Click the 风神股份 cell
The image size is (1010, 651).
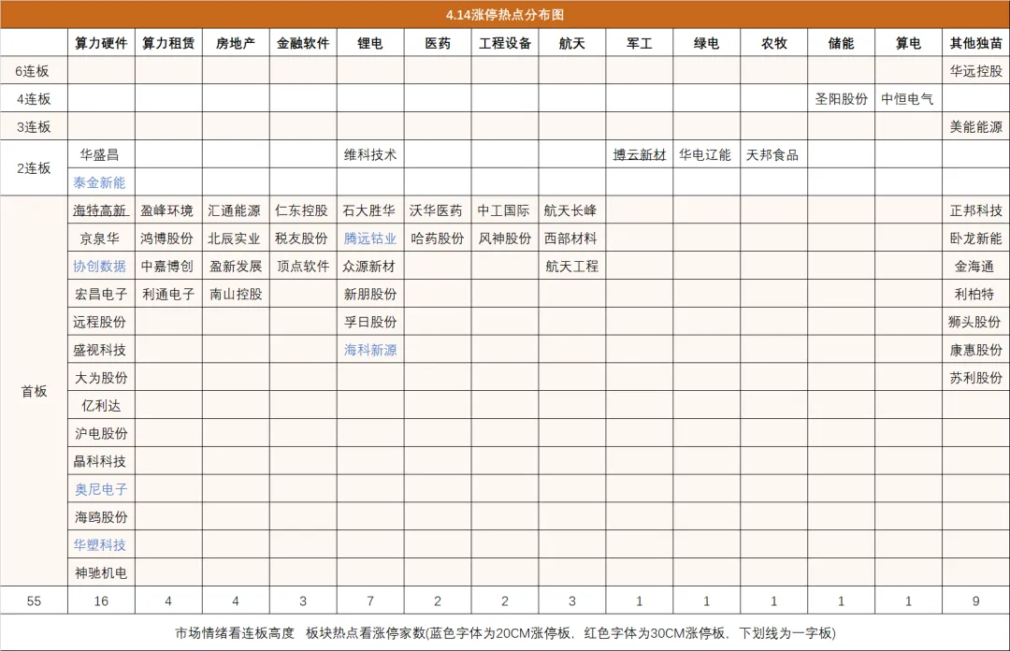[x=505, y=239]
